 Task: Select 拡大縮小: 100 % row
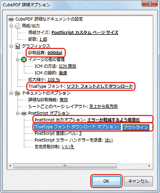tap(44, 79)
